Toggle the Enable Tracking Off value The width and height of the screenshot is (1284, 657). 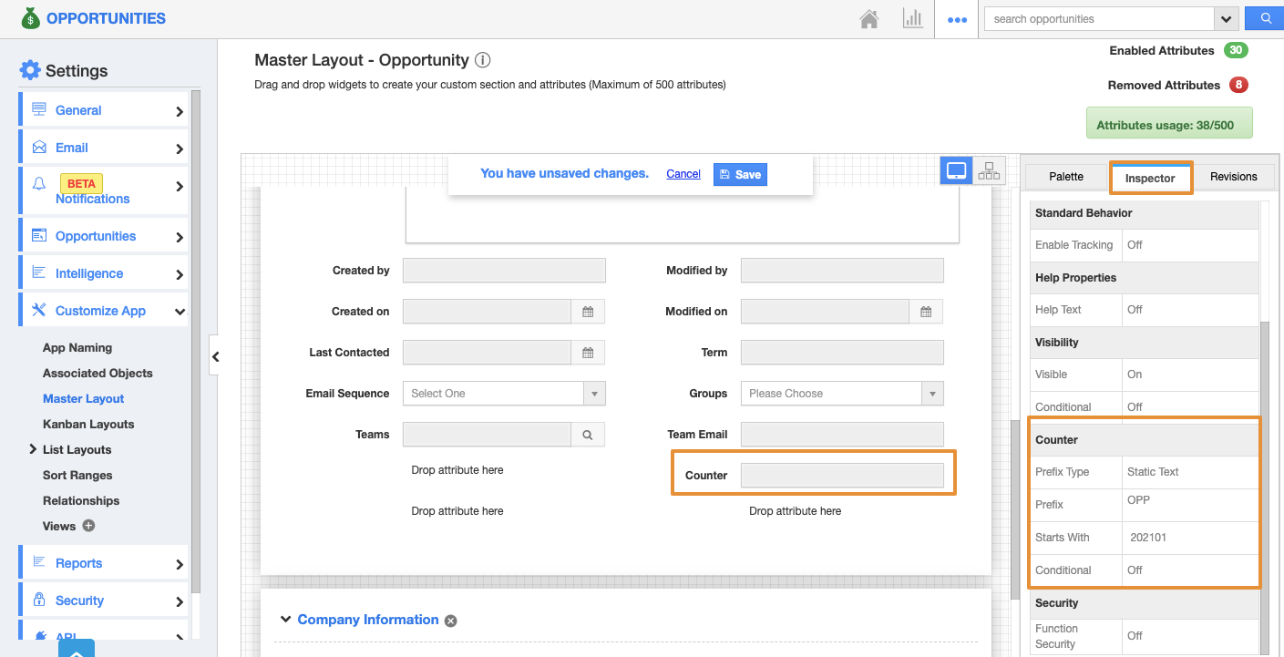tap(1135, 245)
